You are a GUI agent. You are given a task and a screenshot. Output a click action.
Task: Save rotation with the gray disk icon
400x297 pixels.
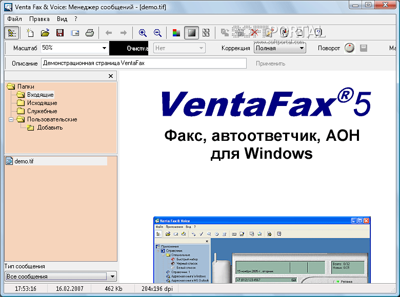click(364, 48)
